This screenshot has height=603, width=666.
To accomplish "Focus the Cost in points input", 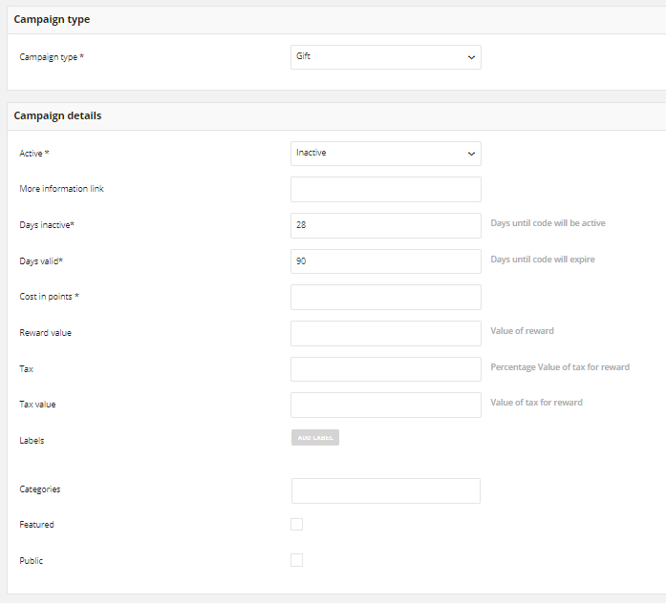I will 386,297.
